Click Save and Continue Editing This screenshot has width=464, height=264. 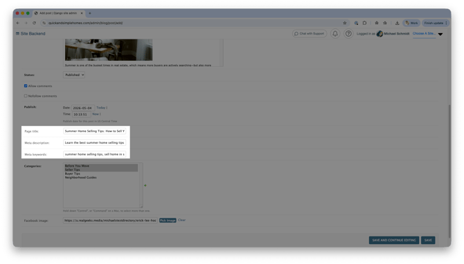[394, 240]
